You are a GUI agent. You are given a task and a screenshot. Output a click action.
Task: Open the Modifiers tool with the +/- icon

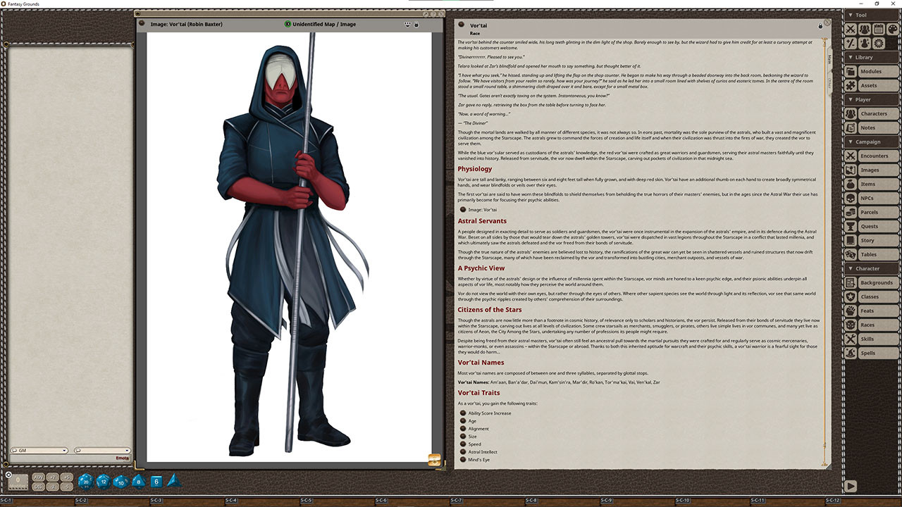point(849,43)
